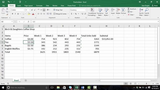Click the Share button
Image resolution: width=160 pixels, height=90 pixels.
pyautogui.click(x=154, y=5)
